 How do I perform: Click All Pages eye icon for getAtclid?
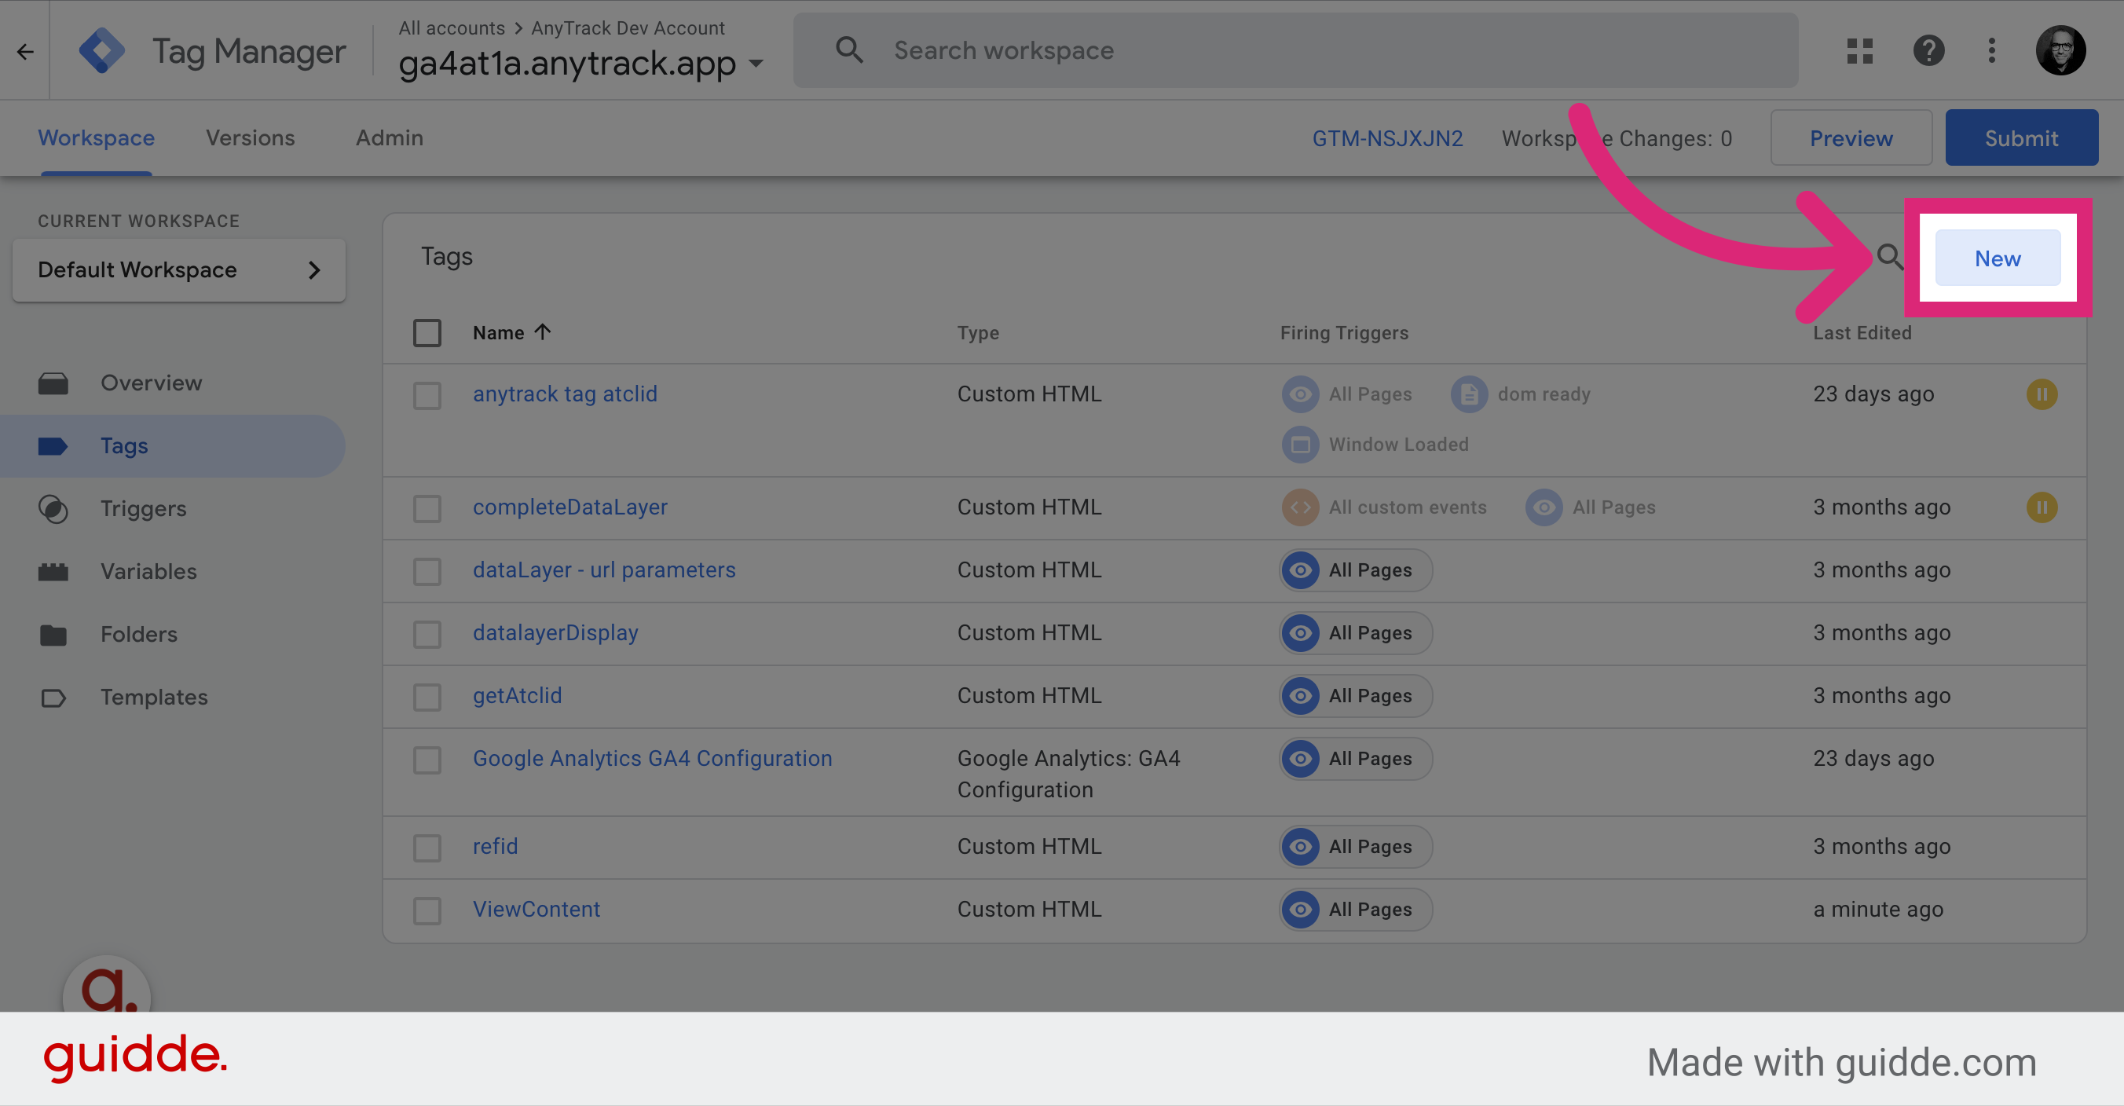pyautogui.click(x=1300, y=696)
